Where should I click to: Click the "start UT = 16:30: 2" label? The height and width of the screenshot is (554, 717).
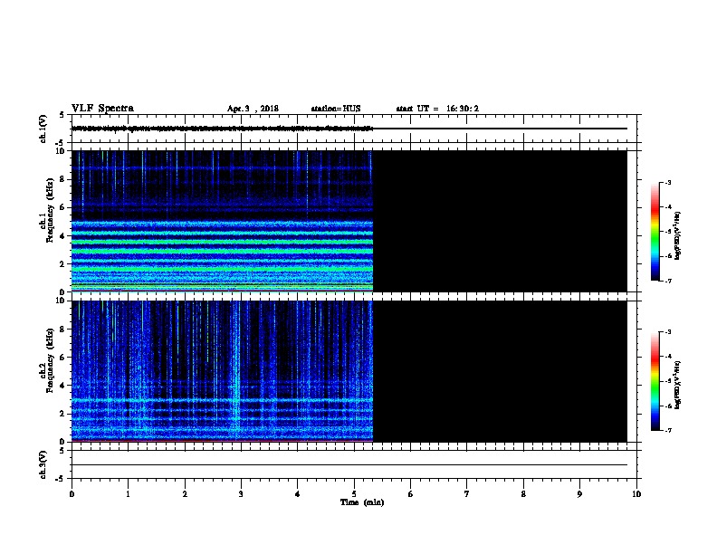tap(437, 109)
